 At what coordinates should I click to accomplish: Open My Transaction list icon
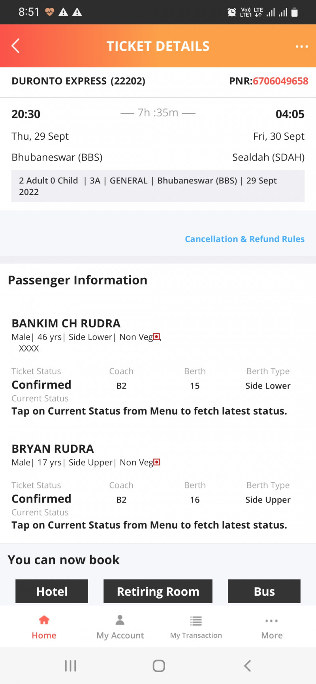(196, 621)
